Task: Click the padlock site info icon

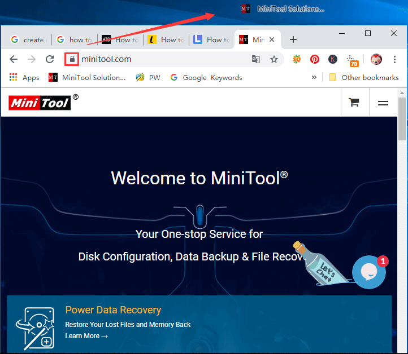Action: pos(72,59)
